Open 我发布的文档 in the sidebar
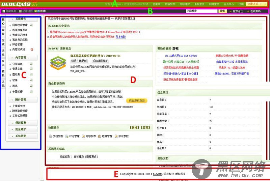Screen dimensions: 270x181 (x=20, y=40)
